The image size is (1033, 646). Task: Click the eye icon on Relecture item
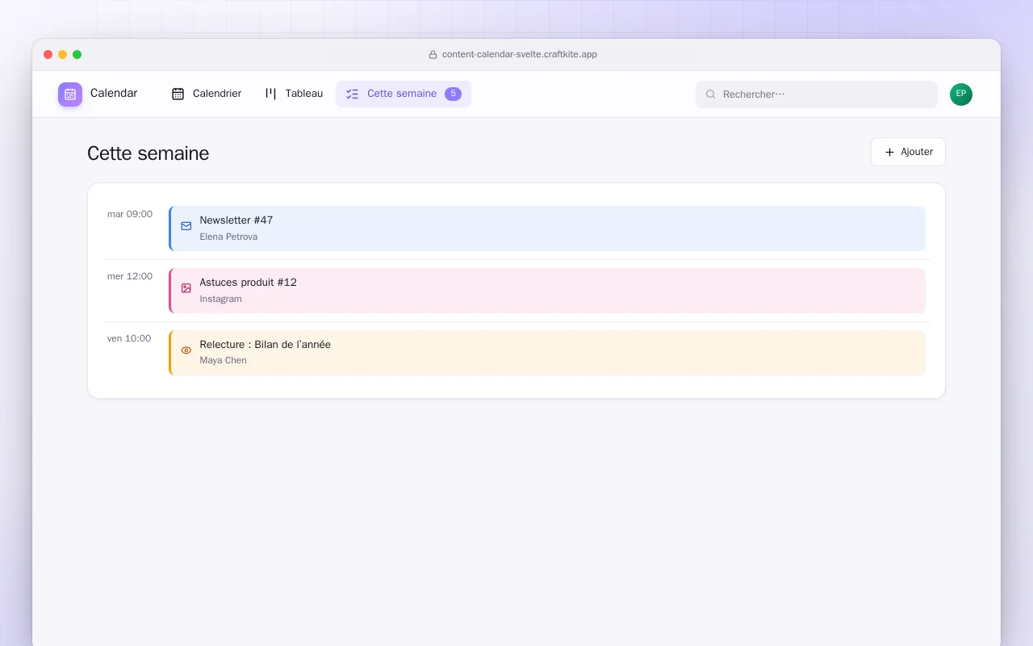point(186,350)
